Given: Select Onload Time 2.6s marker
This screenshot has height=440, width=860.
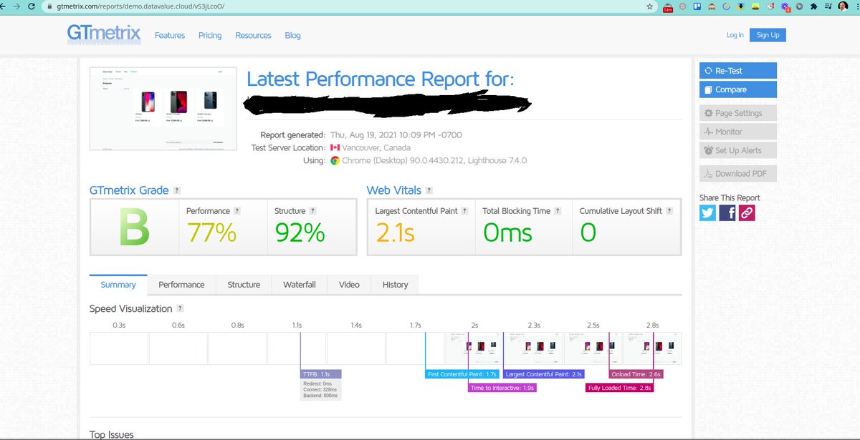Looking at the screenshot, I should [x=635, y=374].
